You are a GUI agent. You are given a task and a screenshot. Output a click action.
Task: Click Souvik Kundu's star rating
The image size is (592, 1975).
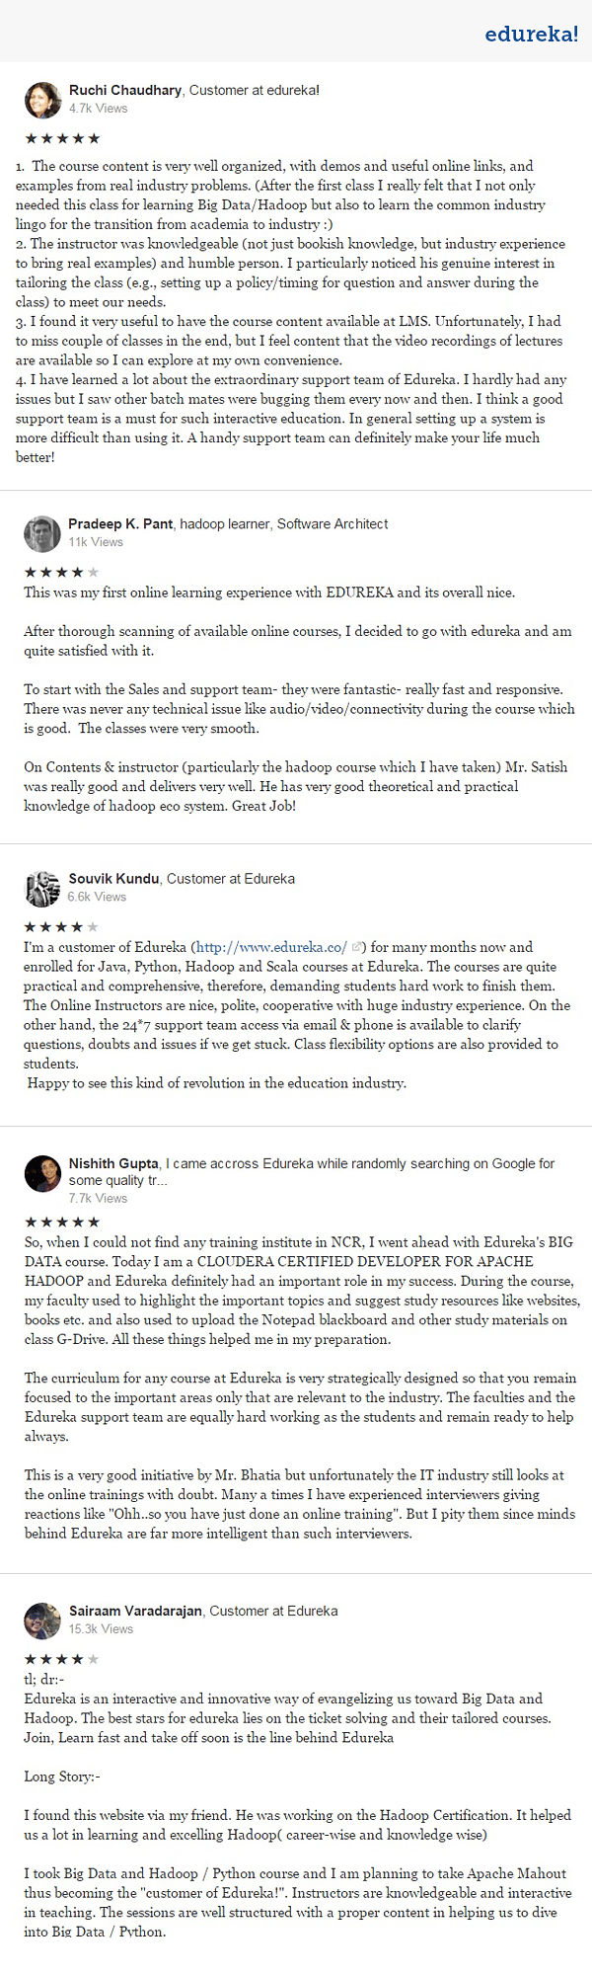click(62, 926)
